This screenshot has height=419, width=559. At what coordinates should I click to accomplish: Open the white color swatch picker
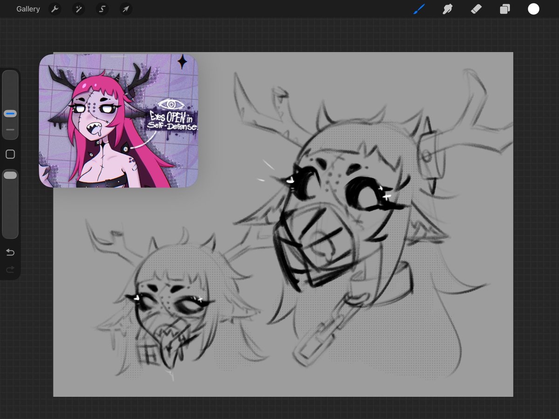533,9
